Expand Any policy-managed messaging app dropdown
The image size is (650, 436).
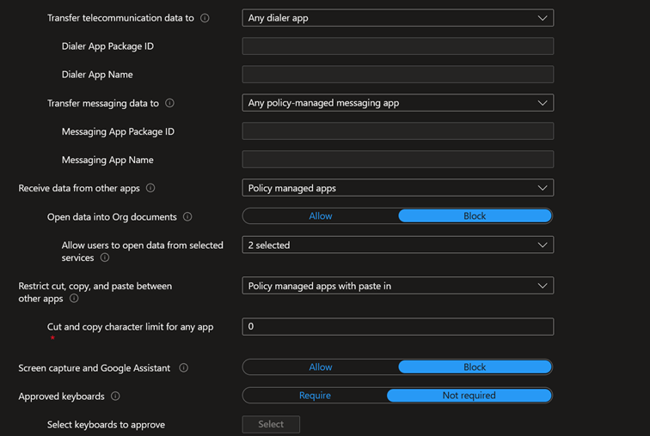[397, 103]
